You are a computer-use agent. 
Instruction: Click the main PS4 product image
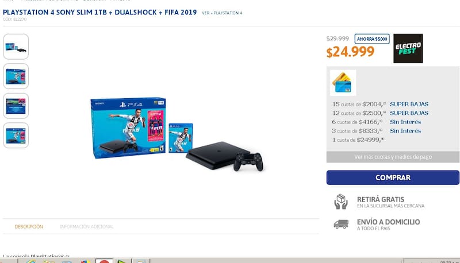(x=177, y=134)
